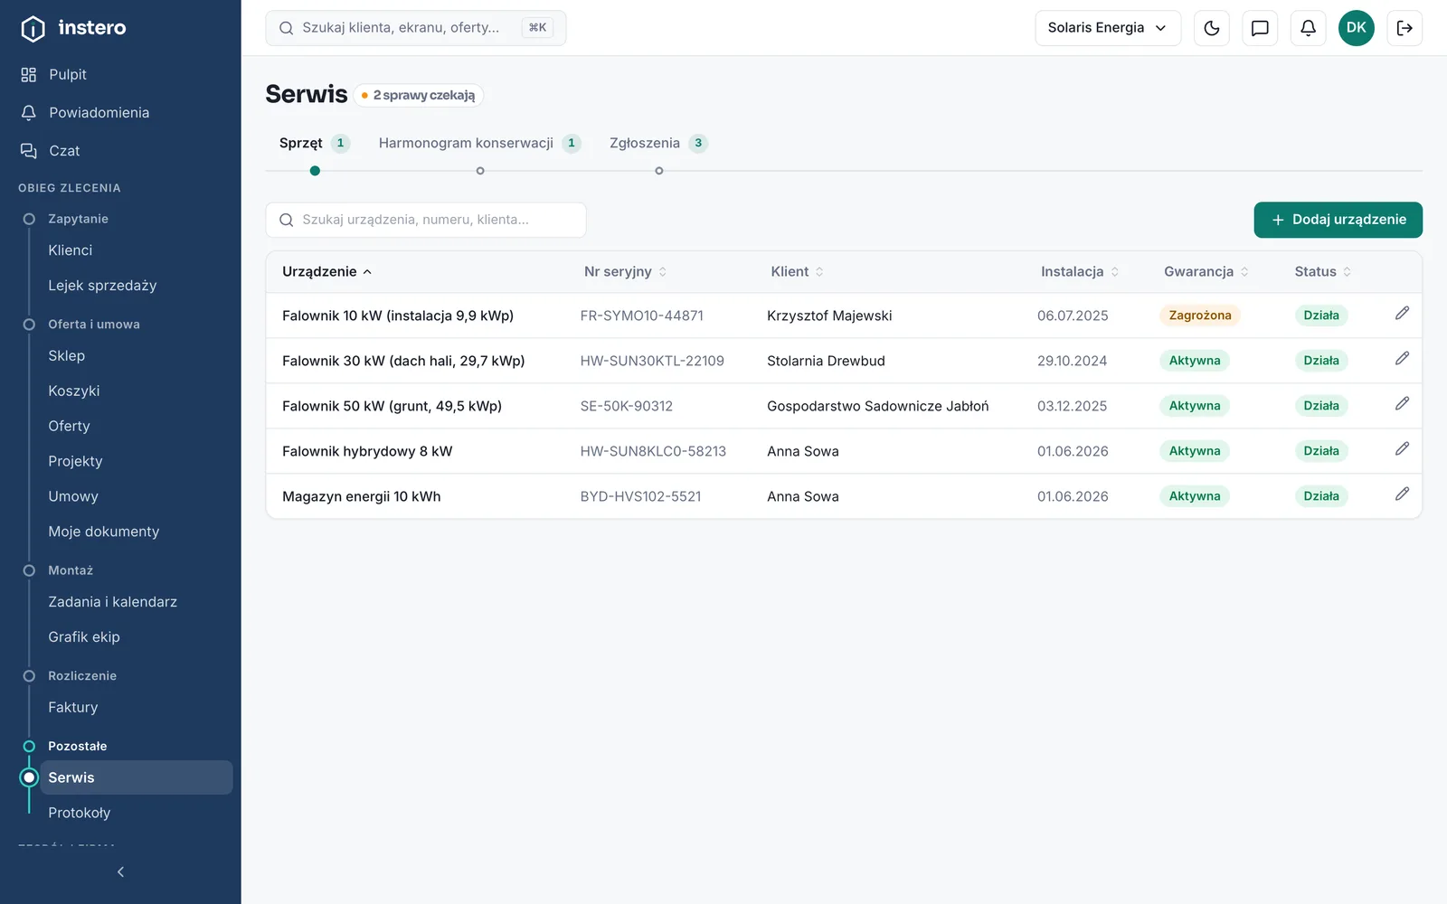1447x904 pixels.
Task: Open notifications bell in top bar
Action: coord(1308,28)
